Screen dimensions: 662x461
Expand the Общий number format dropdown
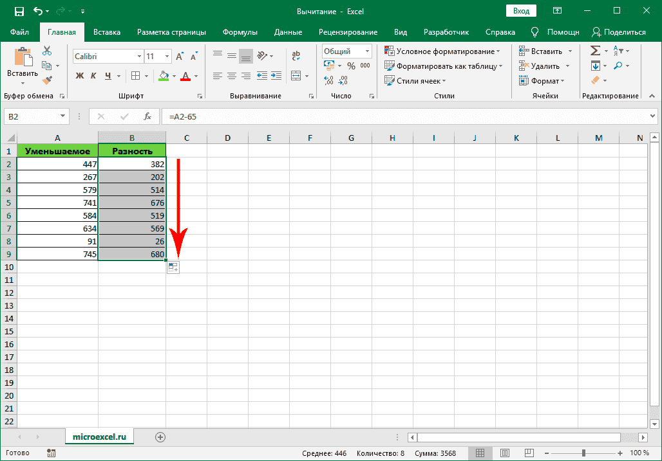(368, 51)
